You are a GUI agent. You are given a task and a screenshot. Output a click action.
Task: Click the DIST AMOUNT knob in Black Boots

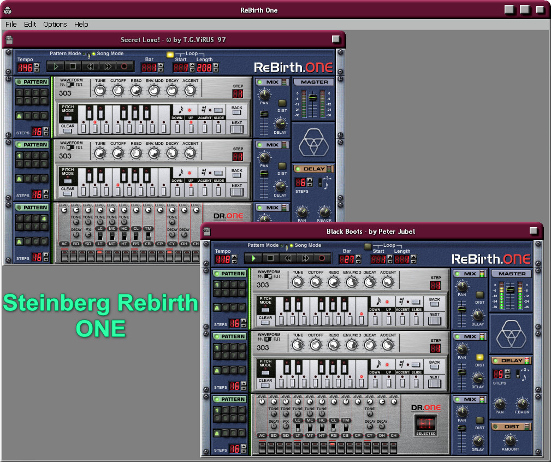pos(510,440)
